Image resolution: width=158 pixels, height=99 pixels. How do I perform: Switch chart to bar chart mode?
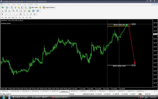[3, 11]
